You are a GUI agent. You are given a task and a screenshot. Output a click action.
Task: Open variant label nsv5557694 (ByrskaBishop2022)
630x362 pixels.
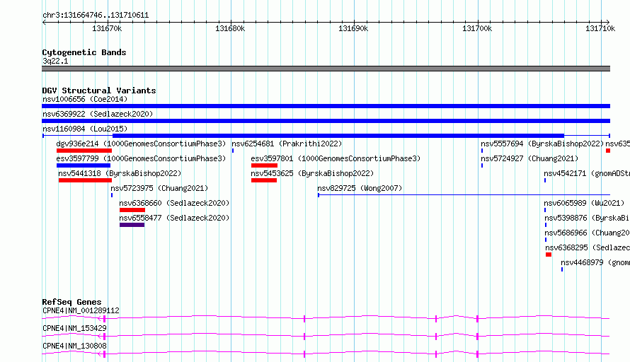[542, 144]
